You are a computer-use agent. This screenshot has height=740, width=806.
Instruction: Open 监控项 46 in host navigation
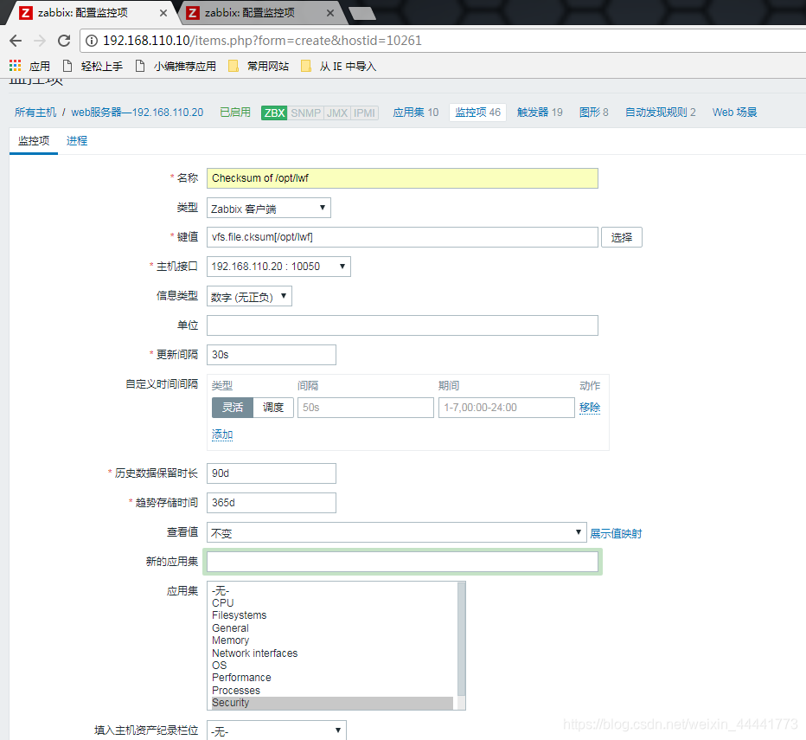point(477,113)
